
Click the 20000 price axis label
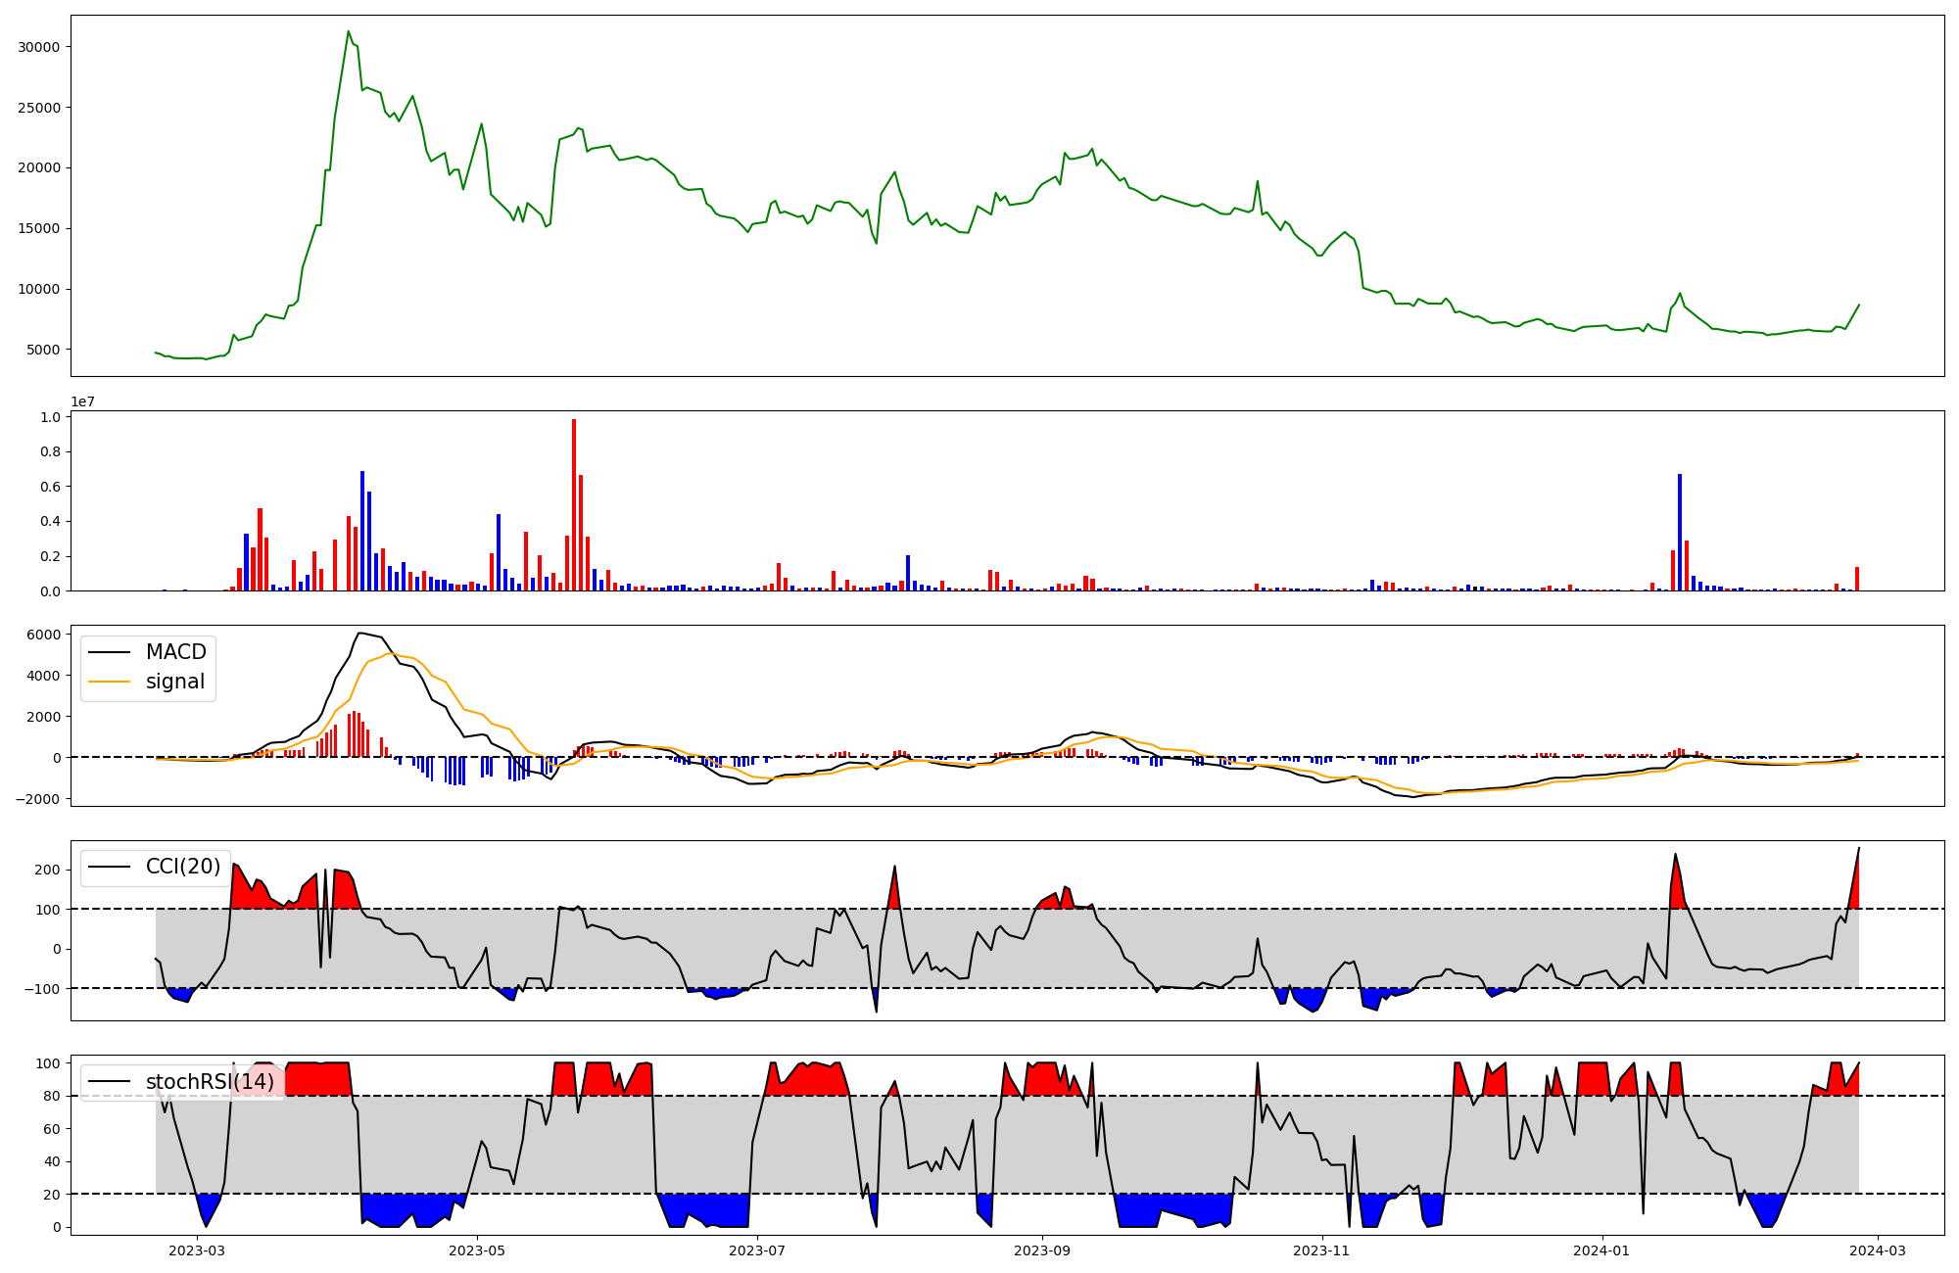pyautogui.click(x=39, y=168)
